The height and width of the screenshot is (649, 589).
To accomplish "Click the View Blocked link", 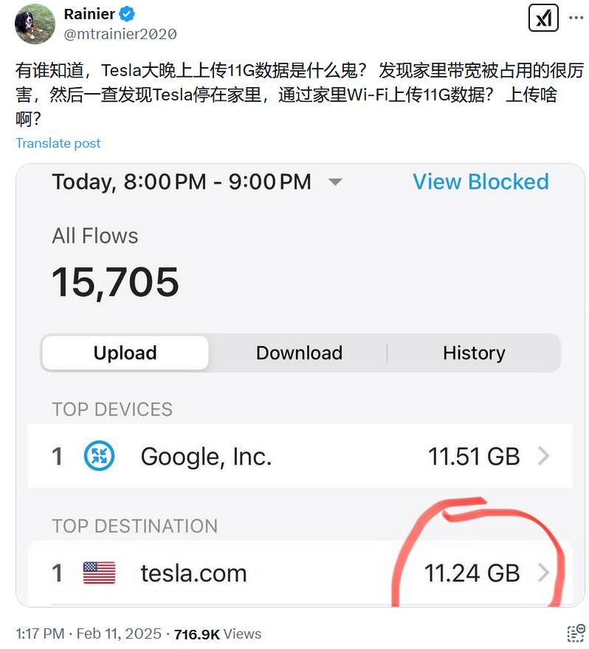I will [x=480, y=182].
